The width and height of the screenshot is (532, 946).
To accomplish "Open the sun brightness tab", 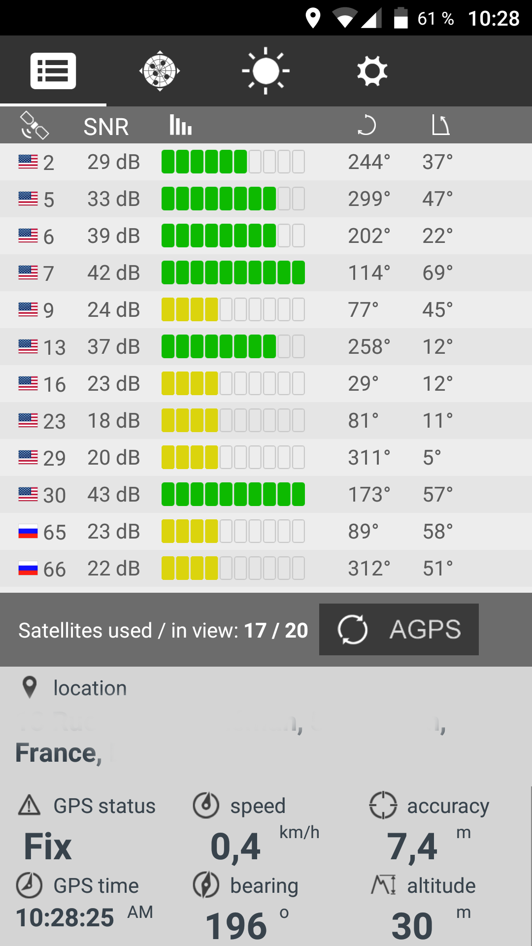I will pos(266,71).
